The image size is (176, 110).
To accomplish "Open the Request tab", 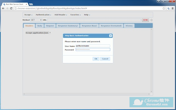I will [50, 26].
